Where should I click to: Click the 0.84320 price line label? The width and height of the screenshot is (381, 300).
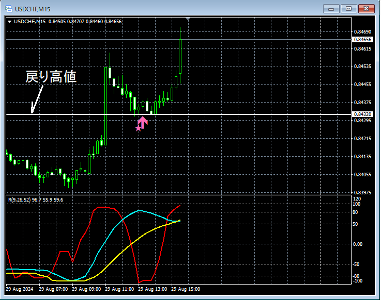(x=362, y=114)
